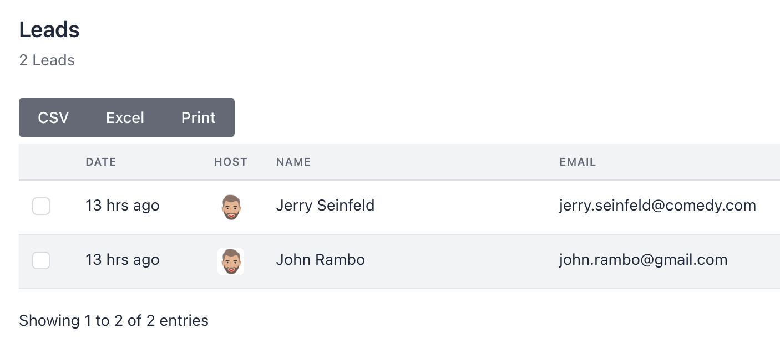Sort table by Name column header
The width and height of the screenshot is (780, 359).
point(293,162)
